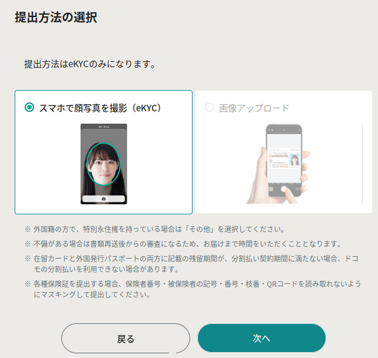Select the 画像アップロード radio button

[210, 107]
